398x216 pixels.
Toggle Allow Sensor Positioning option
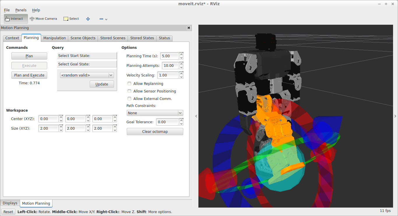tap(129, 91)
